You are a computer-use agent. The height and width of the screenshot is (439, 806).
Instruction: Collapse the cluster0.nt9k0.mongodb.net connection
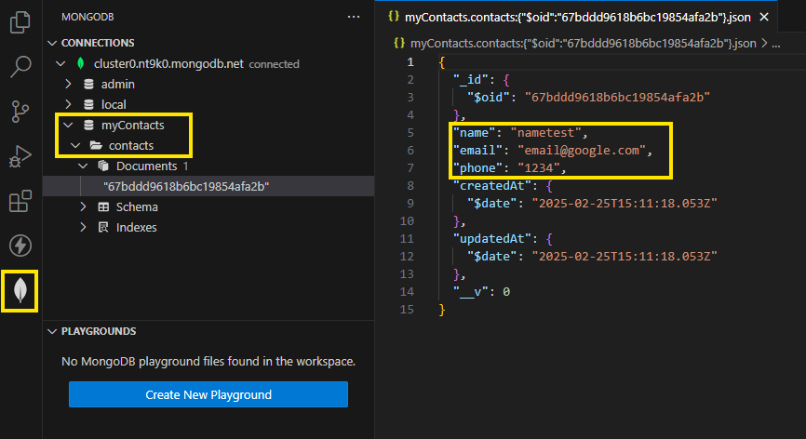(60, 63)
